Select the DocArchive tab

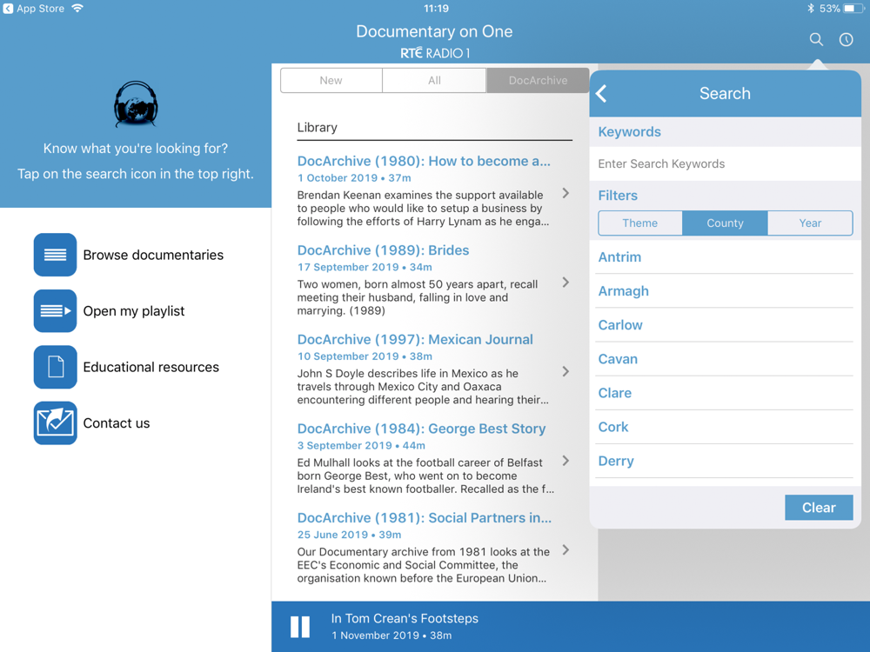(538, 80)
